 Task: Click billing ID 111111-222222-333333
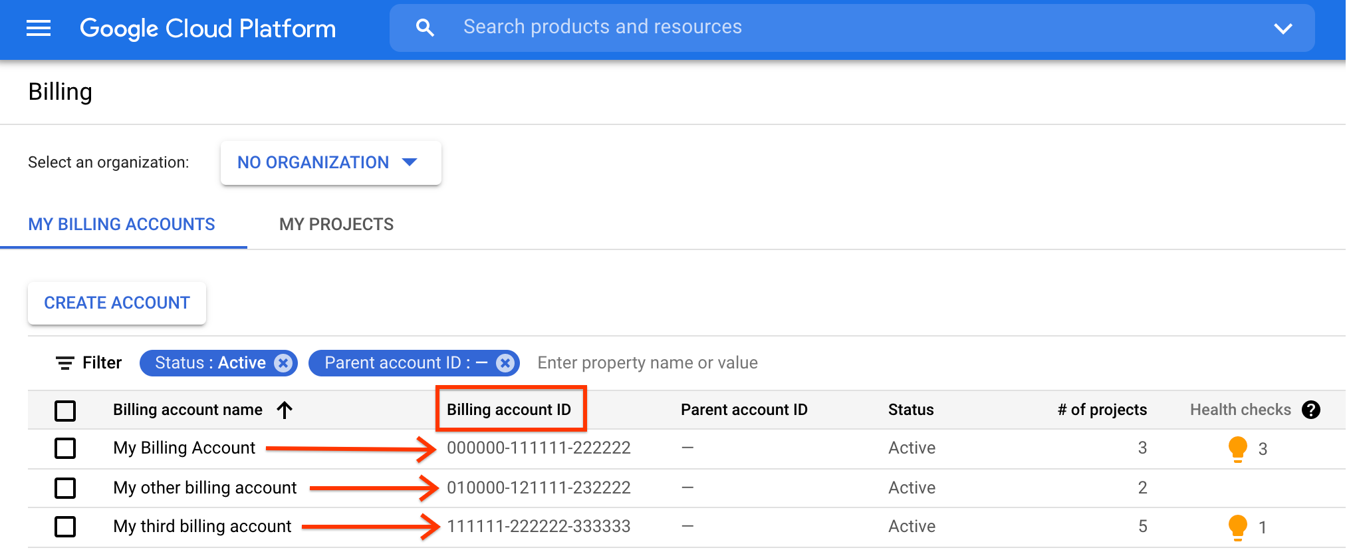[539, 526]
